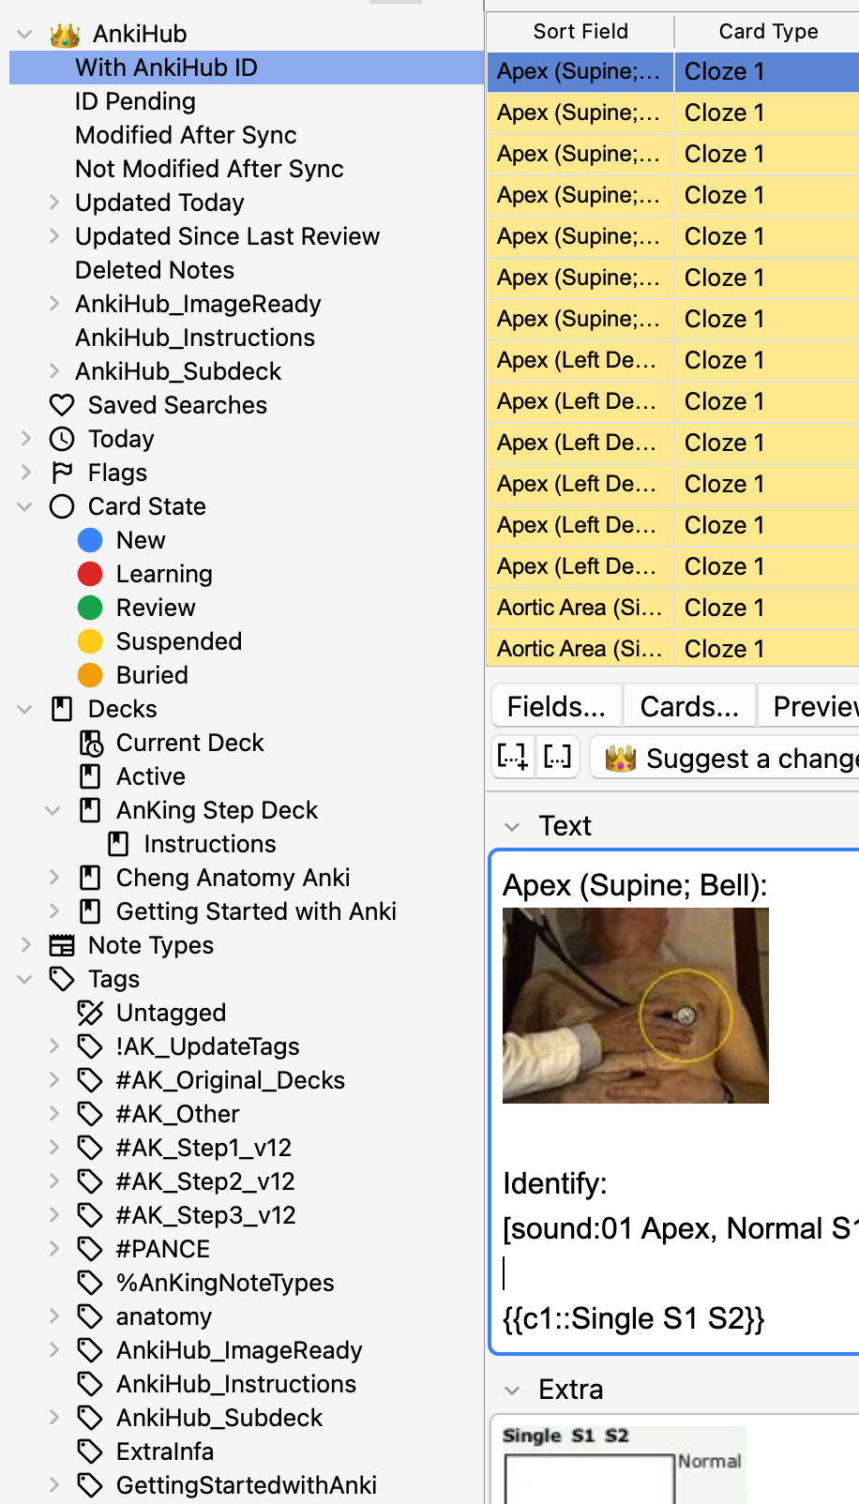Sort by the Card Type column header
859x1504 pixels.
tap(767, 31)
